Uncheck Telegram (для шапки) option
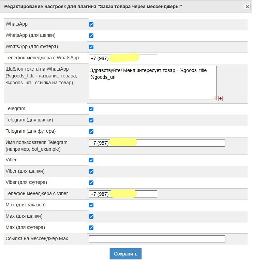Viewport: 253px width, 263px height. (x=91, y=120)
